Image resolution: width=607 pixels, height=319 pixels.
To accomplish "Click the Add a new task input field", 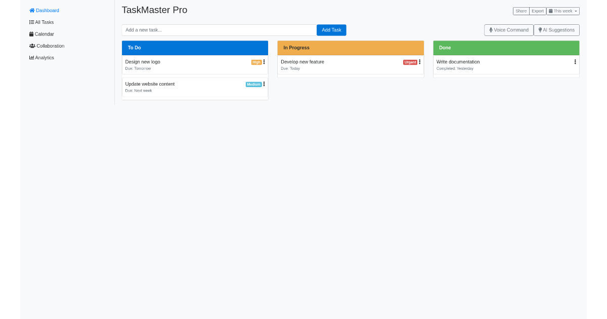I will pos(219,30).
